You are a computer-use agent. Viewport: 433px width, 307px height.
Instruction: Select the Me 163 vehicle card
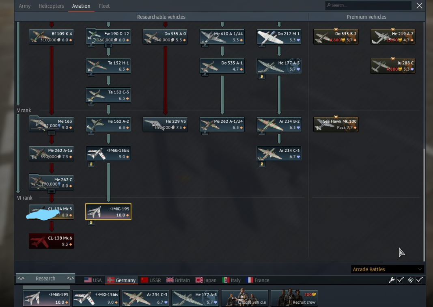[52, 124]
